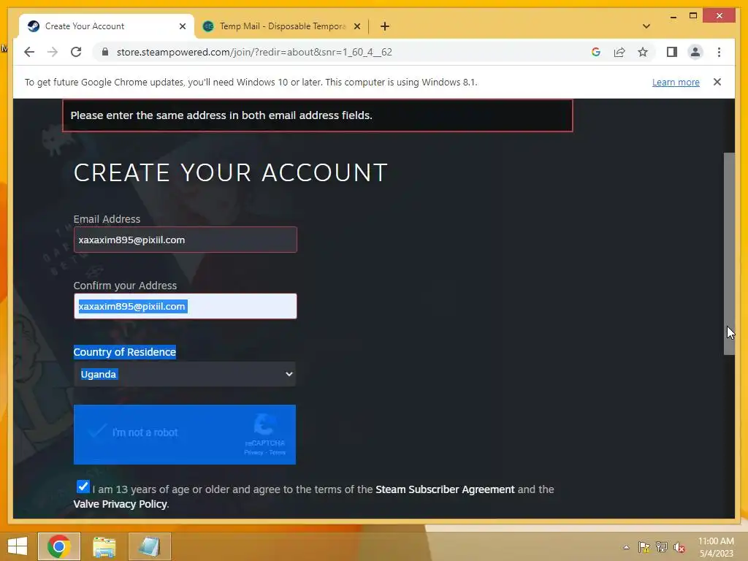Open the Windows Start button
This screenshot has height=561, width=748.
(18, 546)
